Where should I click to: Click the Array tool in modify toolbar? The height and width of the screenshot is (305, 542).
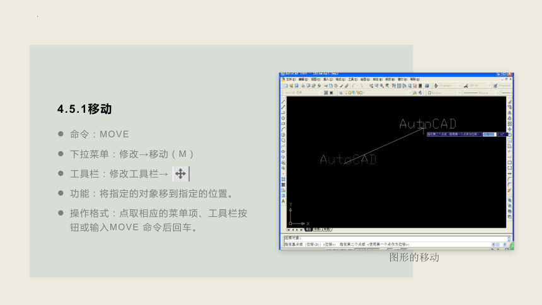click(509, 124)
